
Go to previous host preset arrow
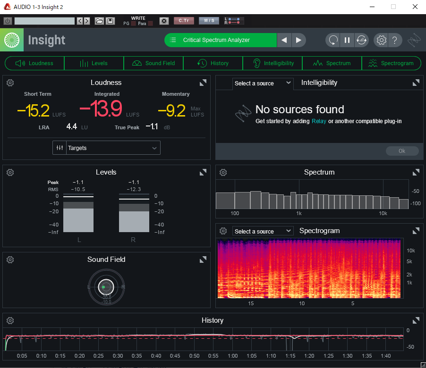click(x=80, y=21)
